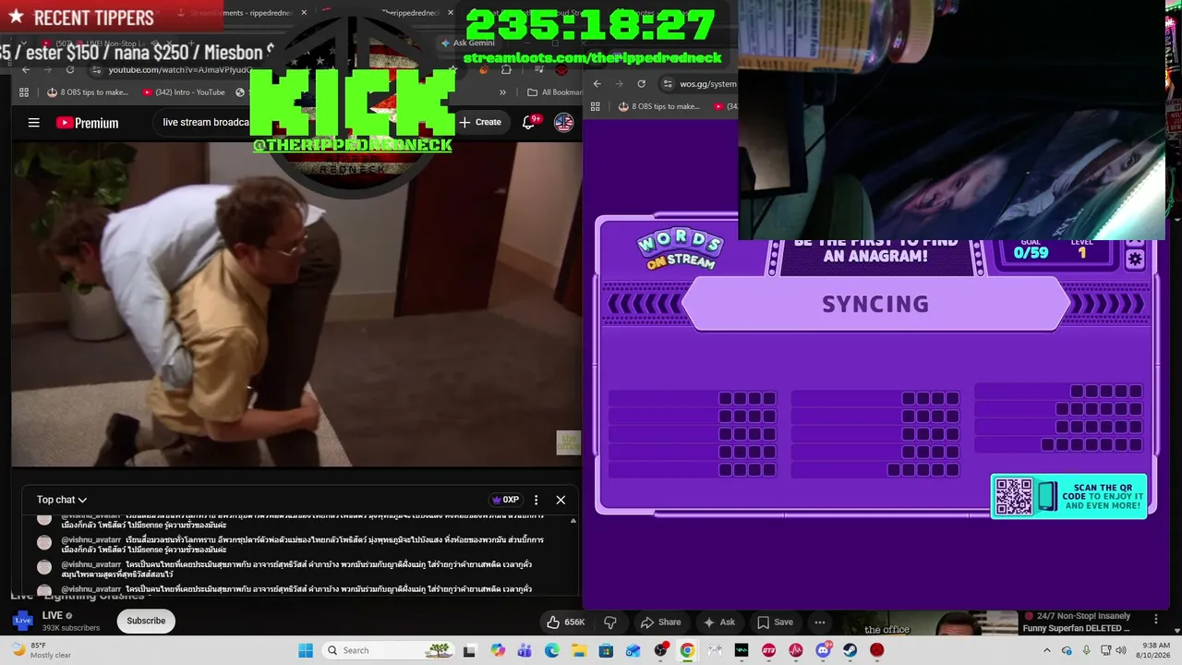This screenshot has width=1182, height=665.
Task: Open the clock showing 9:38 AM
Action: [x=1156, y=650]
